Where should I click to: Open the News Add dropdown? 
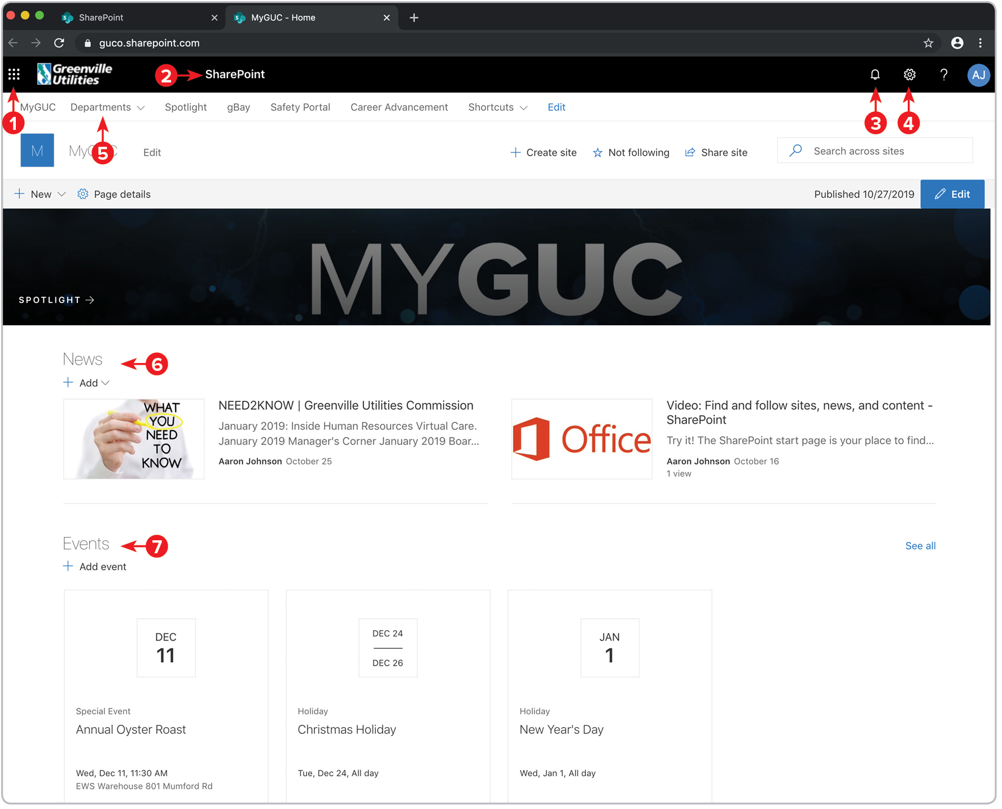click(x=86, y=383)
